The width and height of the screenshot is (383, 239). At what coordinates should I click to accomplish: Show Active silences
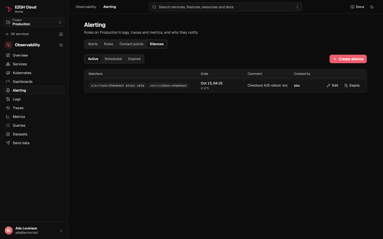93,59
